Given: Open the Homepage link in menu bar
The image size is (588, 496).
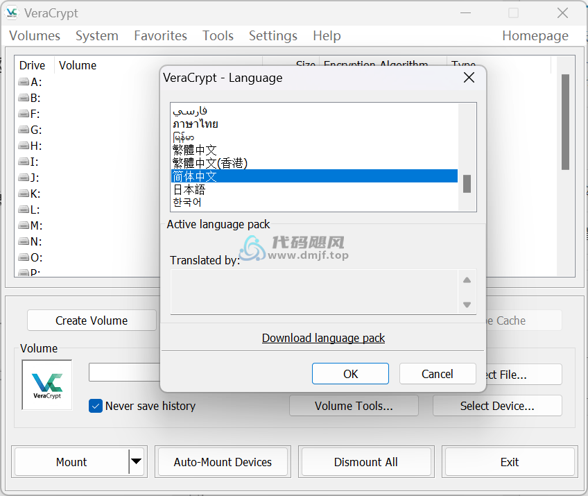Looking at the screenshot, I should (x=535, y=35).
